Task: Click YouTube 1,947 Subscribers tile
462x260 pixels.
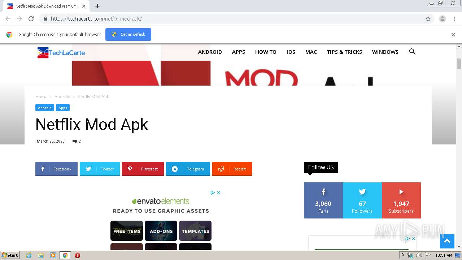Action: [x=401, y=200]
